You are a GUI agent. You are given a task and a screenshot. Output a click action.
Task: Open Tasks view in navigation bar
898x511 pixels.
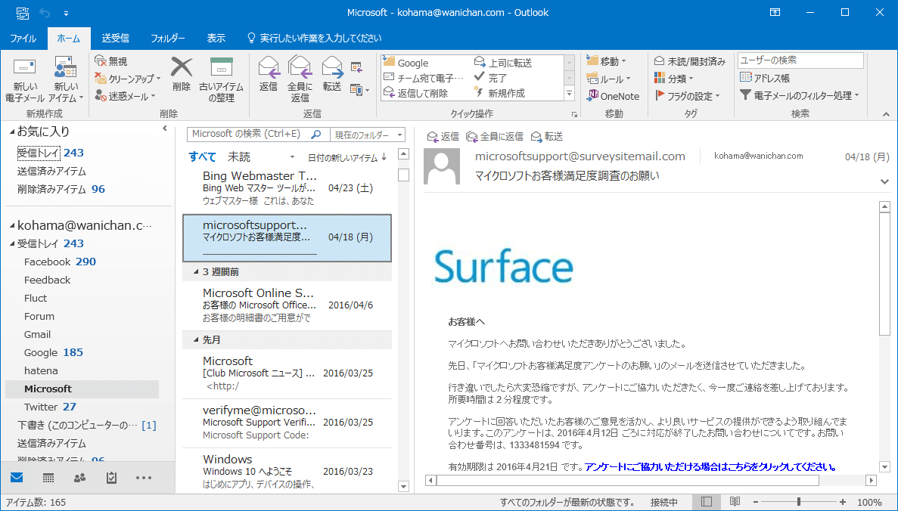(x=111, y=478)
